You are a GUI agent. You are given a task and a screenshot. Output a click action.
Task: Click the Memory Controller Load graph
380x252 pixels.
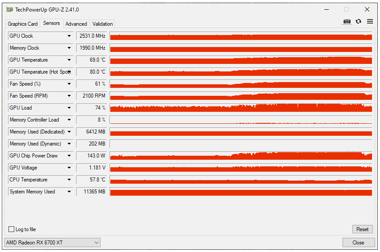[241, 120]
